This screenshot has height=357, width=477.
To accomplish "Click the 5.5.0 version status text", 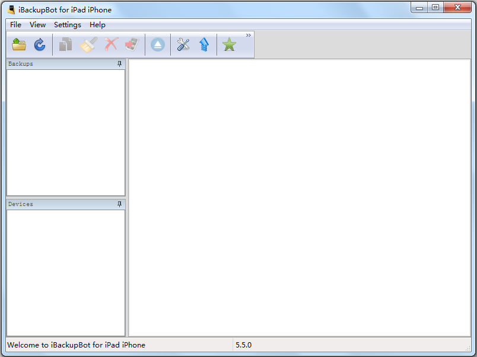I will (243, 345).
